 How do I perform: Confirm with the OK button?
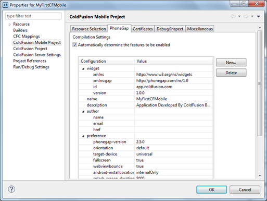point(211,190)
